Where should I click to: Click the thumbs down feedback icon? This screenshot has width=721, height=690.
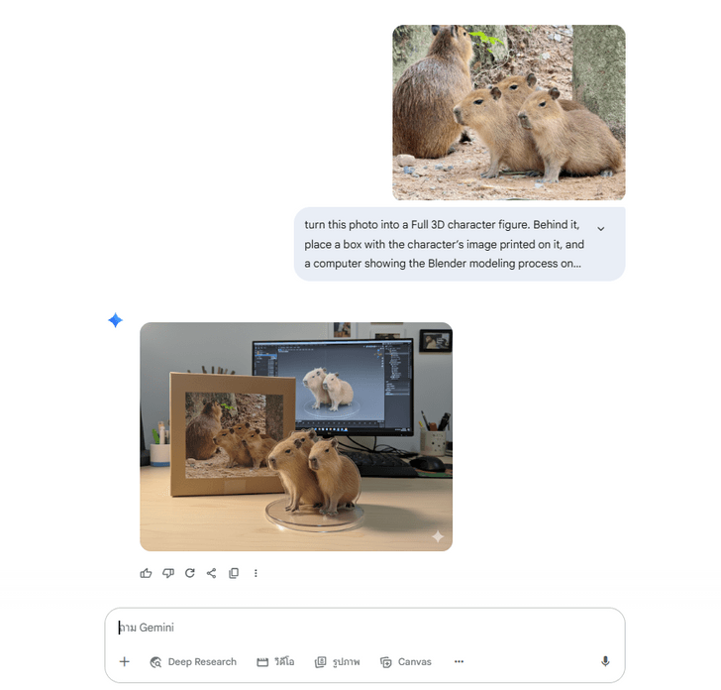pyautogui.click(x=168, y=573)
